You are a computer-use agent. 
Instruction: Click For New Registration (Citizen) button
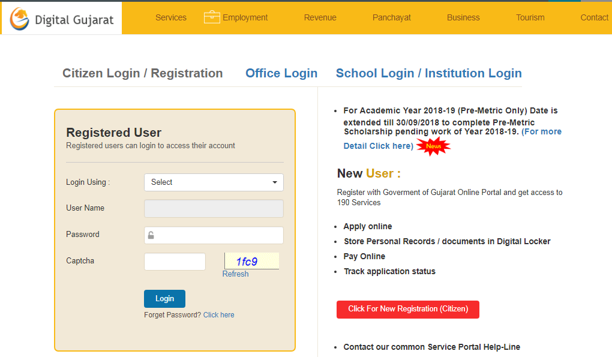[x=407, y=310]
